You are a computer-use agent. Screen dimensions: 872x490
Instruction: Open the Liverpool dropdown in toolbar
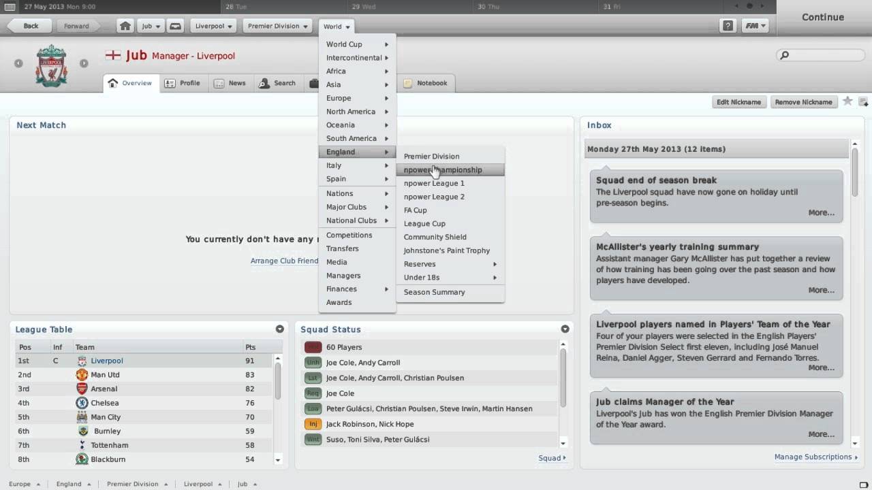coord(214,26)
